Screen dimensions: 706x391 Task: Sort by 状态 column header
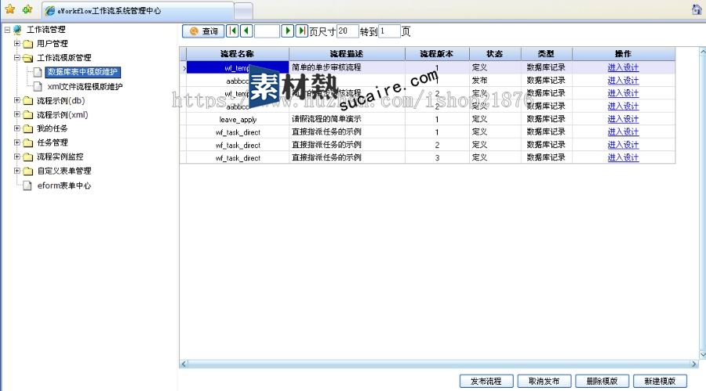495,53
